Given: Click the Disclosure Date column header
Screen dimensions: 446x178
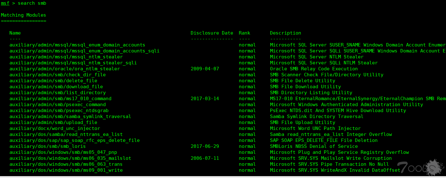Looking at the screenshot, I should [212, 33].
